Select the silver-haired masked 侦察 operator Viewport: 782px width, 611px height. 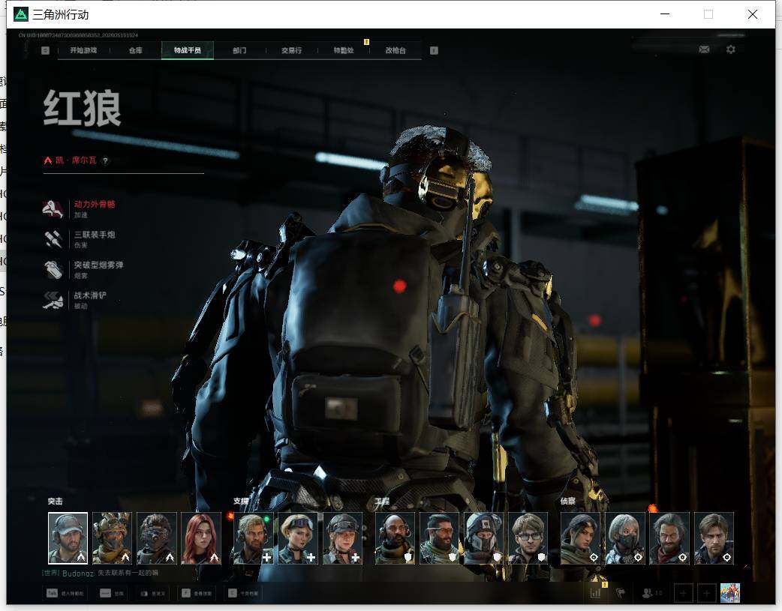[x=625, y=538]
